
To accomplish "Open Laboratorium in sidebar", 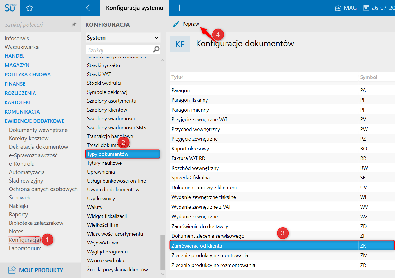I will point(25,248).
